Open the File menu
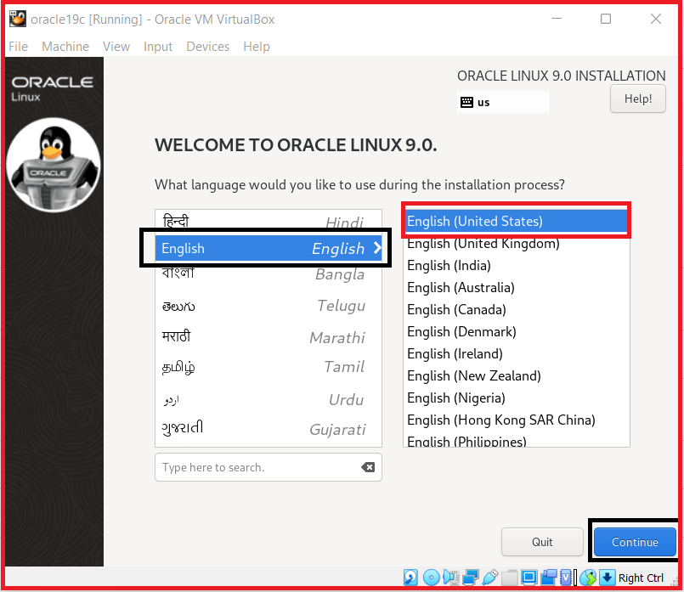The width and height of the screenshot is (684, 592). tap(19, 46)
